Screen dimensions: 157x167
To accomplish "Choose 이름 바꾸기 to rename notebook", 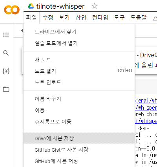I will [x=79, y=99].
